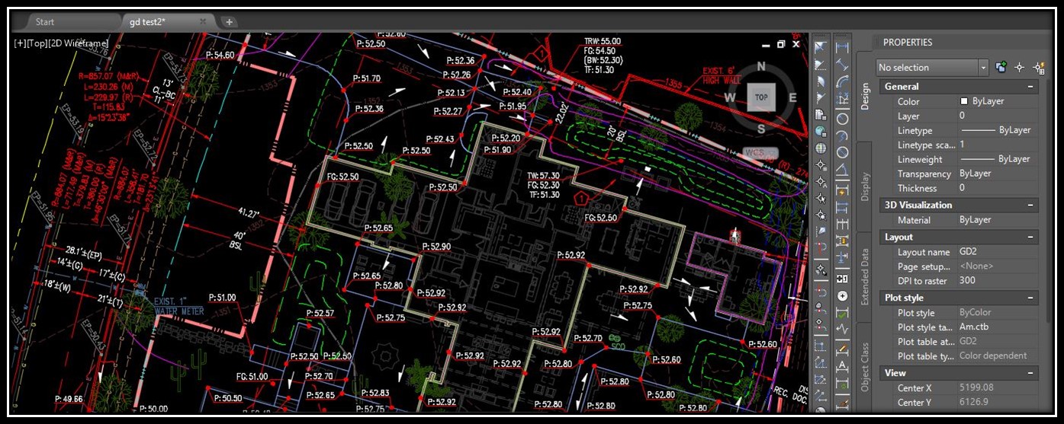This screenshot has width=1064, height=424.
Task: Click the viewport controls [+] label
Action: tap(20, 43)
